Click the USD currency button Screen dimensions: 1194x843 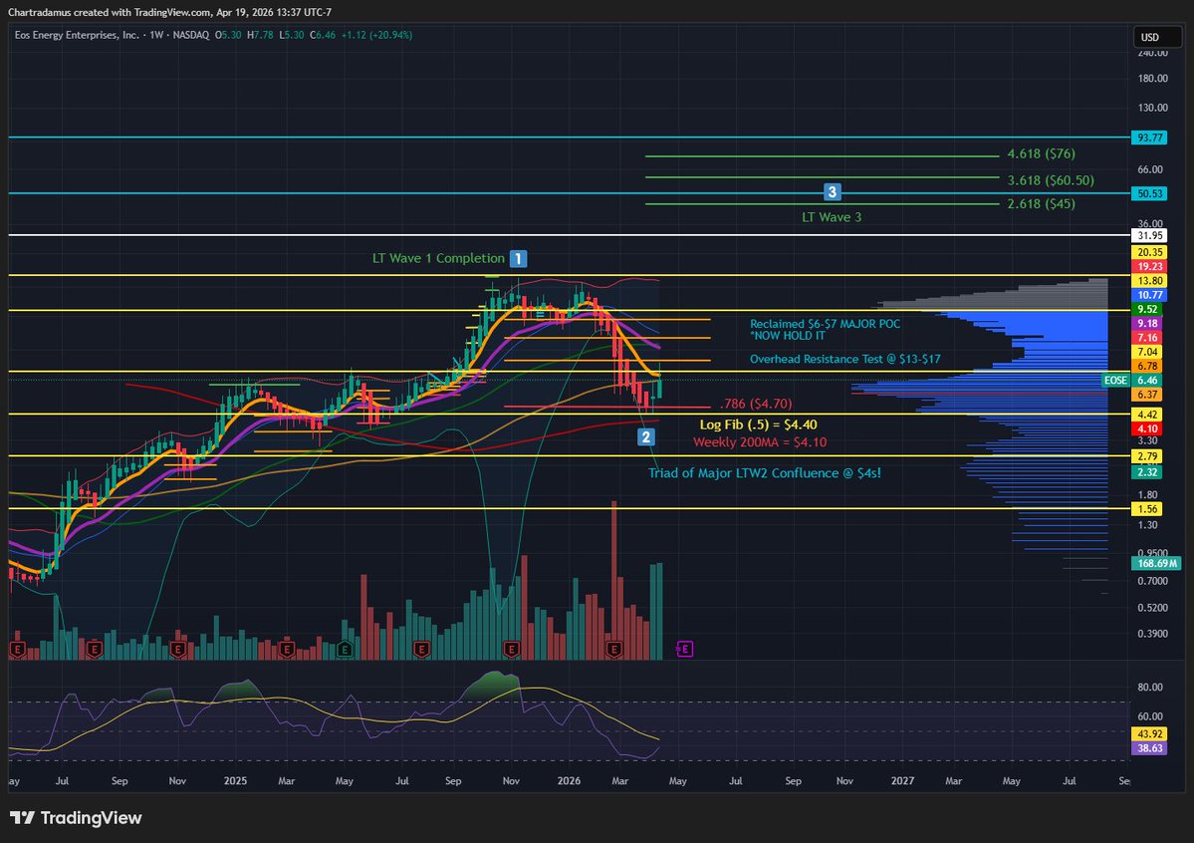click(x=1157, y=37)
